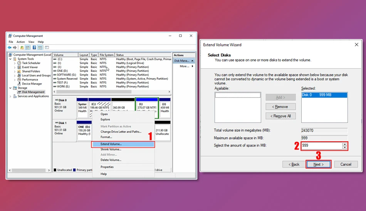Toggle the Show/Hide Console Tree toolbar icon
366x211 pixels.
pyautogui.click(x=27, y=48)
